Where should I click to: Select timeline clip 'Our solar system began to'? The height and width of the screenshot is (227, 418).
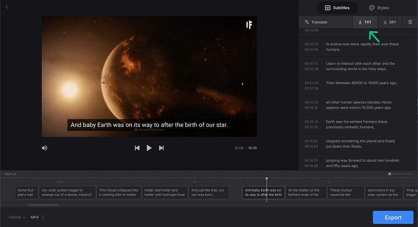pos(67,193)
